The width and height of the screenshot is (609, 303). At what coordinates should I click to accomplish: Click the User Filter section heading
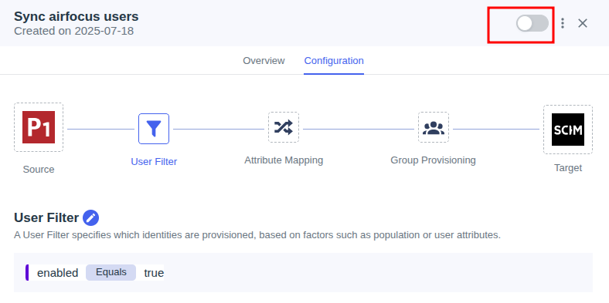(x=46, y=217)
